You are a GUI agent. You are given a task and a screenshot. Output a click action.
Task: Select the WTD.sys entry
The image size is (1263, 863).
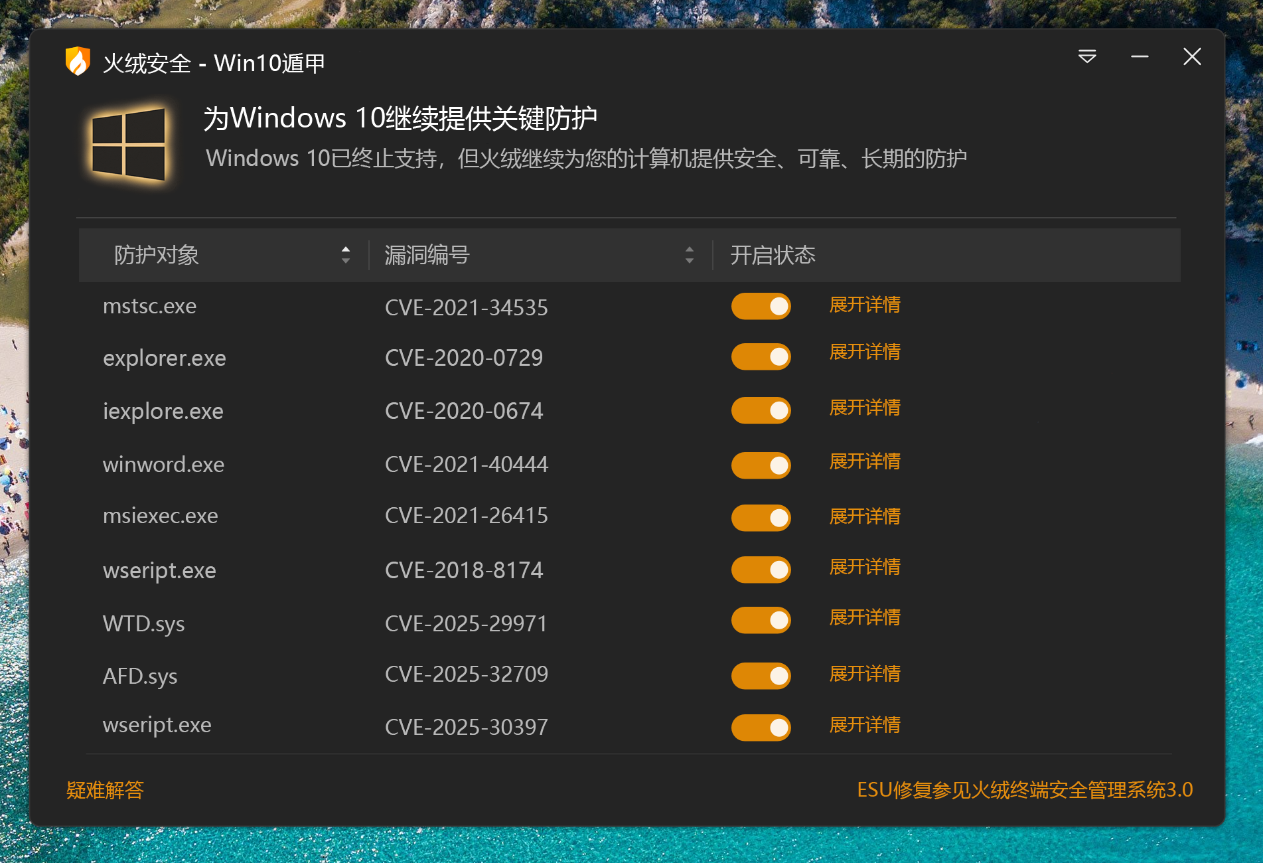pos(144,624)
